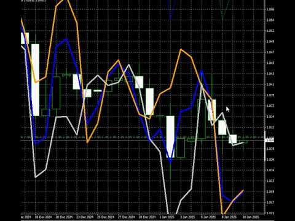Screen dimensions: 295x221
Task: Click the 1.026 price axis label
Action: [270, 160]
